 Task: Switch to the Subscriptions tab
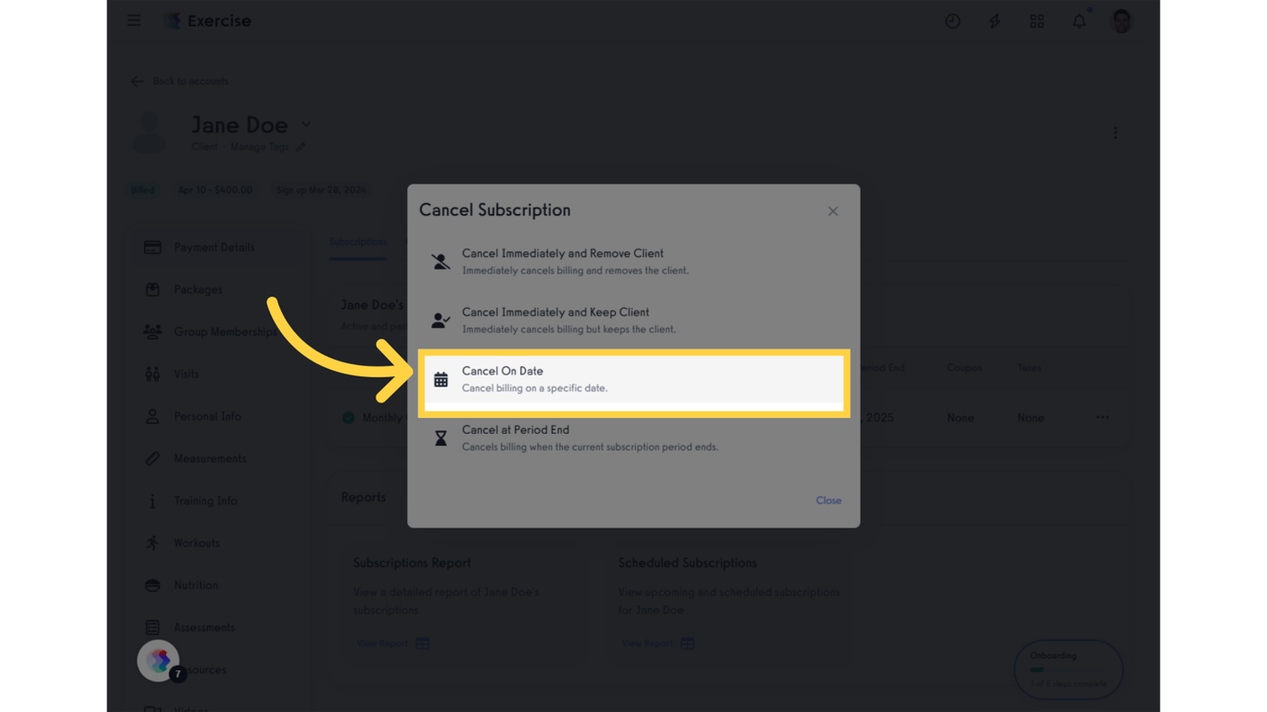(x=358, y=241)
